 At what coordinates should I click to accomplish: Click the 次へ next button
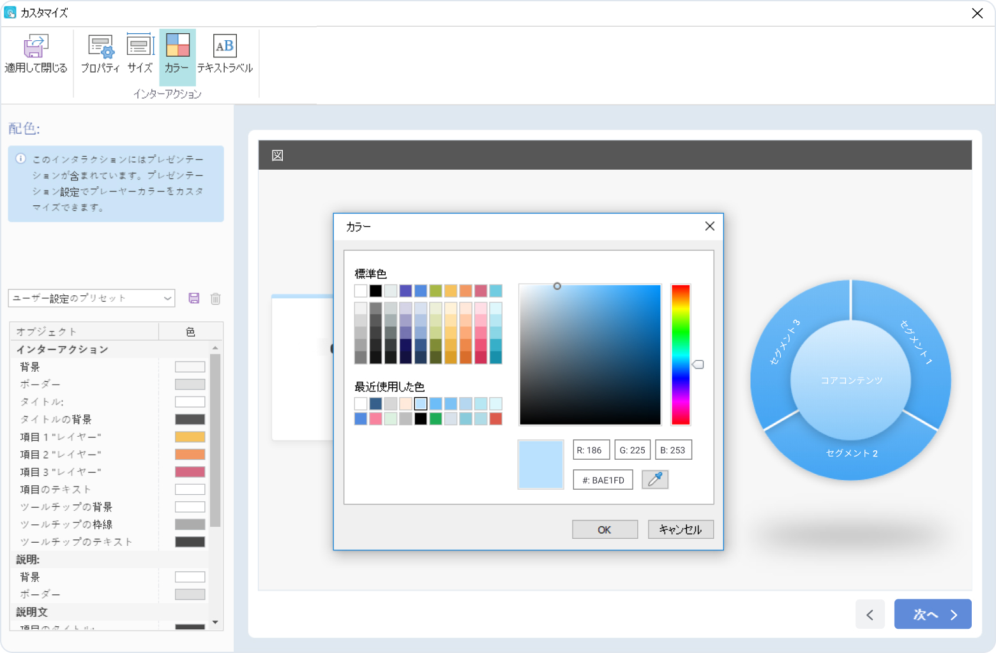933,614
